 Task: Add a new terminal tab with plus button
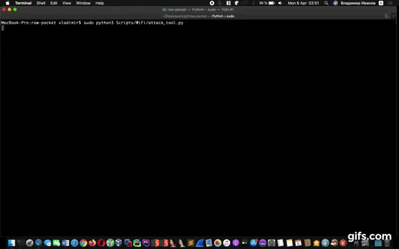point(394,16)
